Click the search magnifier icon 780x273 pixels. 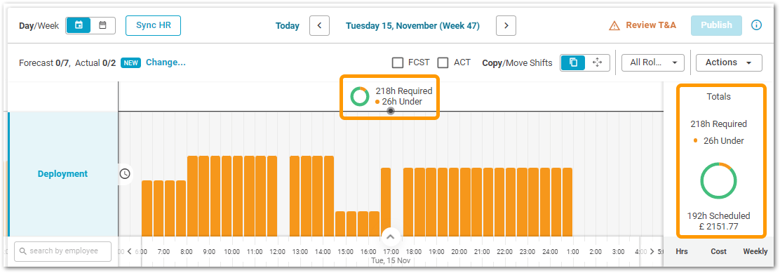23,251
